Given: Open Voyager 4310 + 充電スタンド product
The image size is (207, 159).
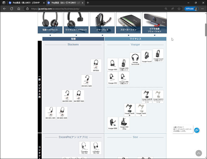Looking at the screenshot, I should (x=124, y=78).
